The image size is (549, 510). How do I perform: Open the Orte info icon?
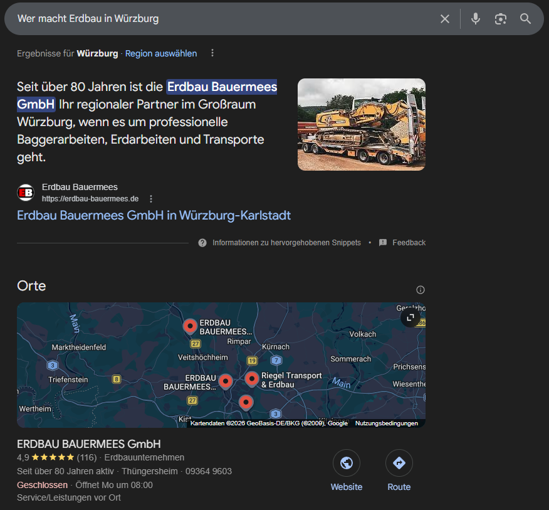421,290
